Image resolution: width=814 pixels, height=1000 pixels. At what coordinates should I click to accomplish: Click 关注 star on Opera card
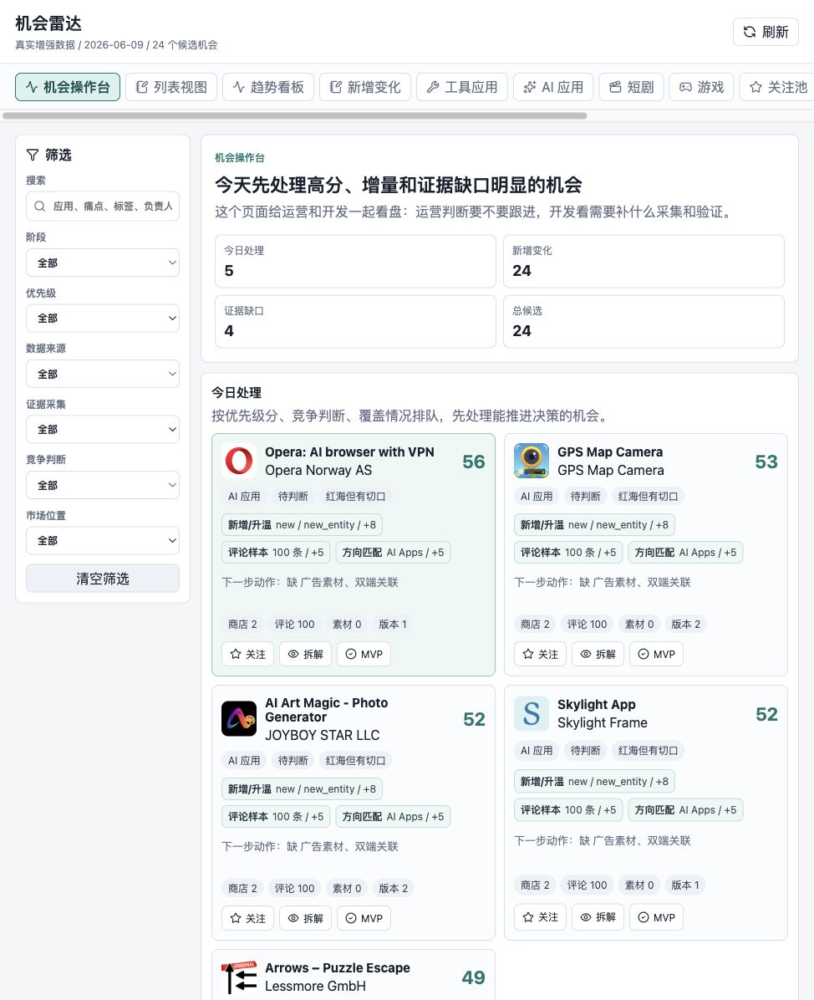[248, 654]
